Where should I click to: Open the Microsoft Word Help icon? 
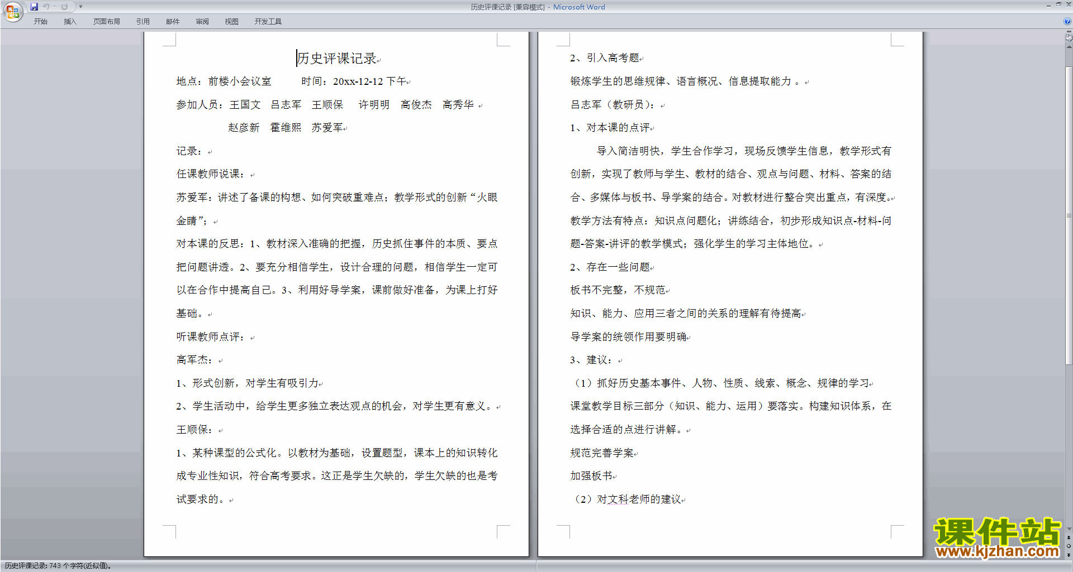point(1067,21)
